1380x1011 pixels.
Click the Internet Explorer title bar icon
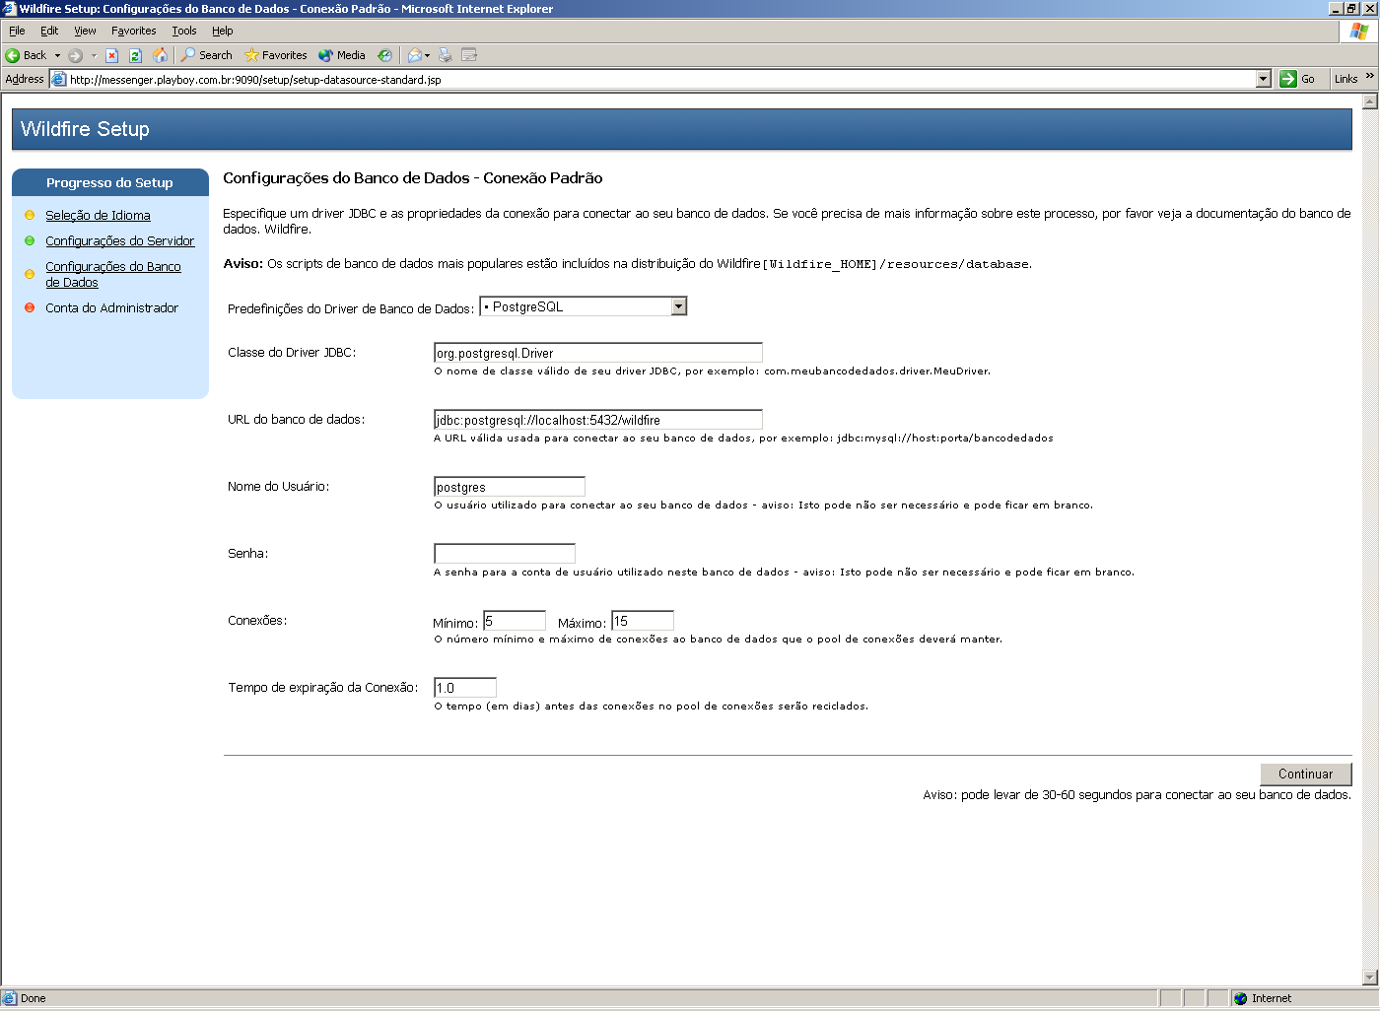[x=10, y=8]
